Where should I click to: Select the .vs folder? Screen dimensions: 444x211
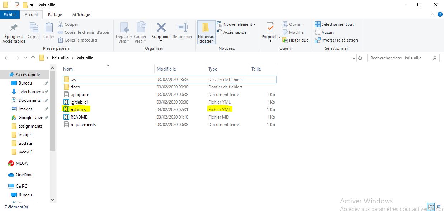point(169,80)
